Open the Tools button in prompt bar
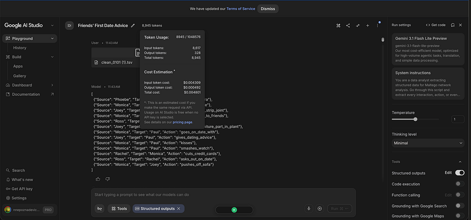 (119, 209)
